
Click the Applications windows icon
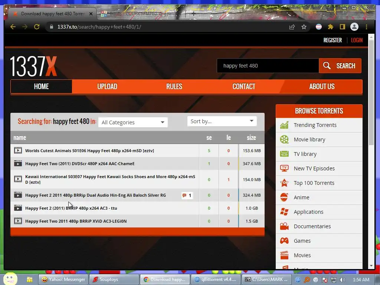point(284,212)
